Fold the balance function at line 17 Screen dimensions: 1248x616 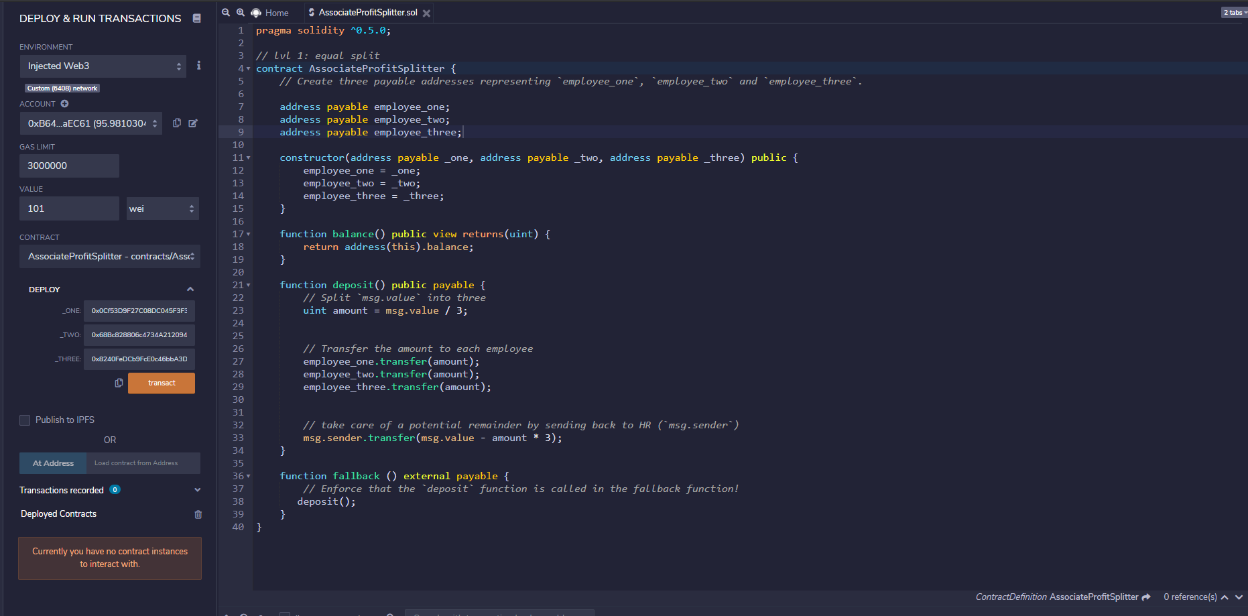249,235
